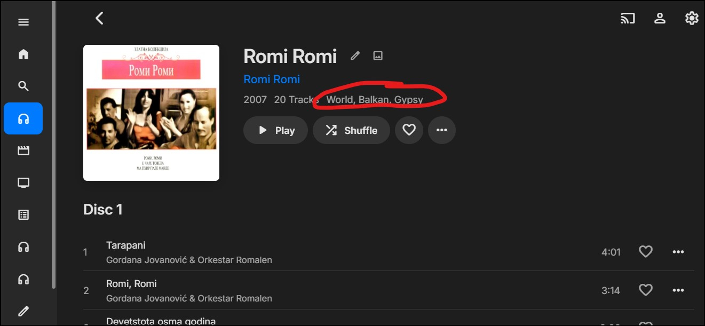
Task: Open more options for Tarapani track
Action: coord(678,252)
